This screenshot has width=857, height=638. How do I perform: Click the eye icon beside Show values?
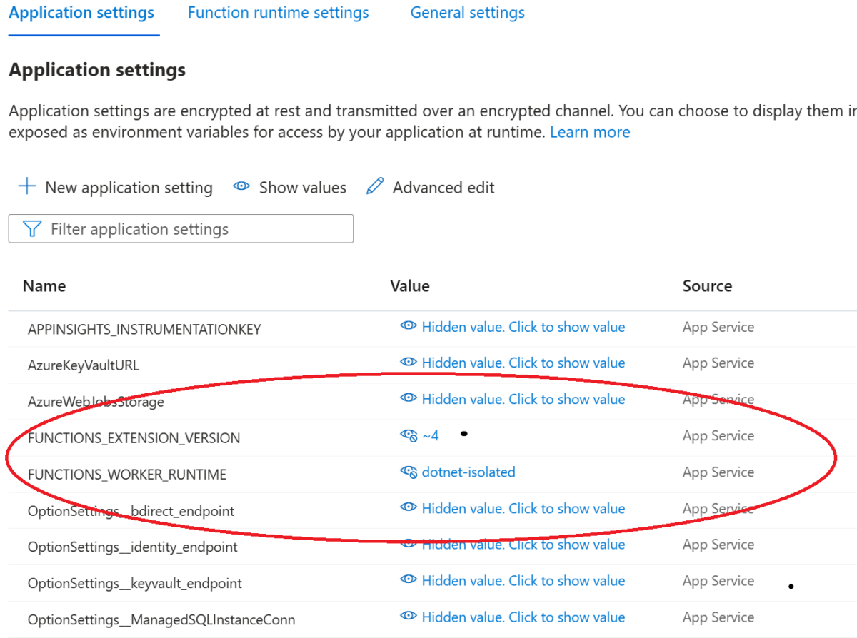(x=241, y=187)
